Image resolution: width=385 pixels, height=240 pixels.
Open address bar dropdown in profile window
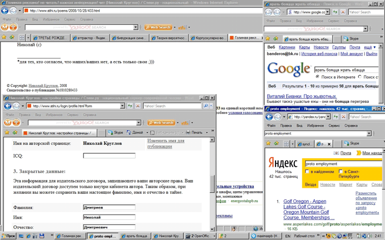122,106
